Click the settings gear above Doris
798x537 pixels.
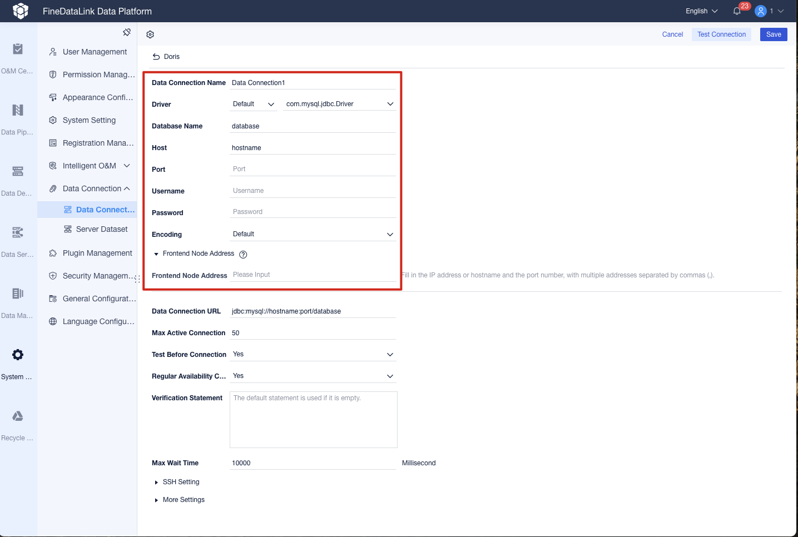coord(150,34)
